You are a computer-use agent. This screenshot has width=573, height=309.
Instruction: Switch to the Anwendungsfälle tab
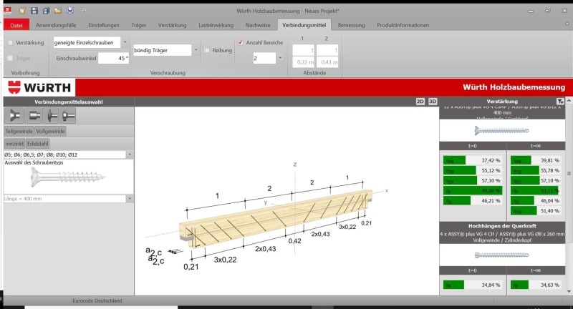click(x=56, y=25)
